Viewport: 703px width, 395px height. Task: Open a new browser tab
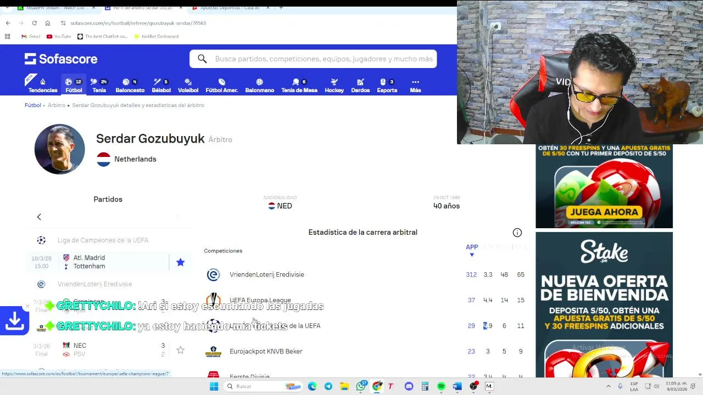click(281, 8)
